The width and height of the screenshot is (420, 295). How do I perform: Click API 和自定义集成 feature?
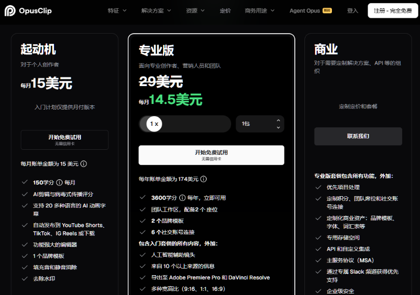tap(348, 249)
